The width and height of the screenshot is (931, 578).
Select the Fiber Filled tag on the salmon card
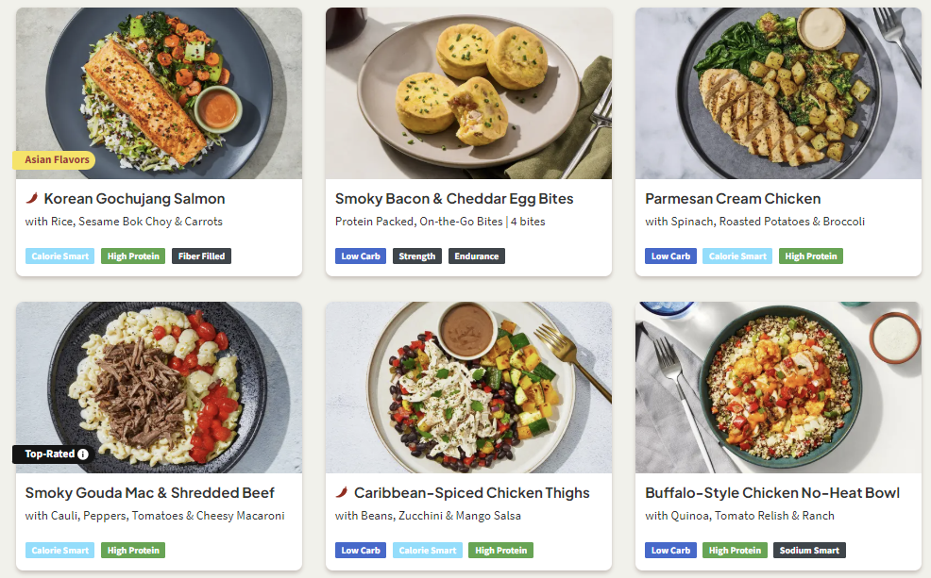tap(201, 256)
